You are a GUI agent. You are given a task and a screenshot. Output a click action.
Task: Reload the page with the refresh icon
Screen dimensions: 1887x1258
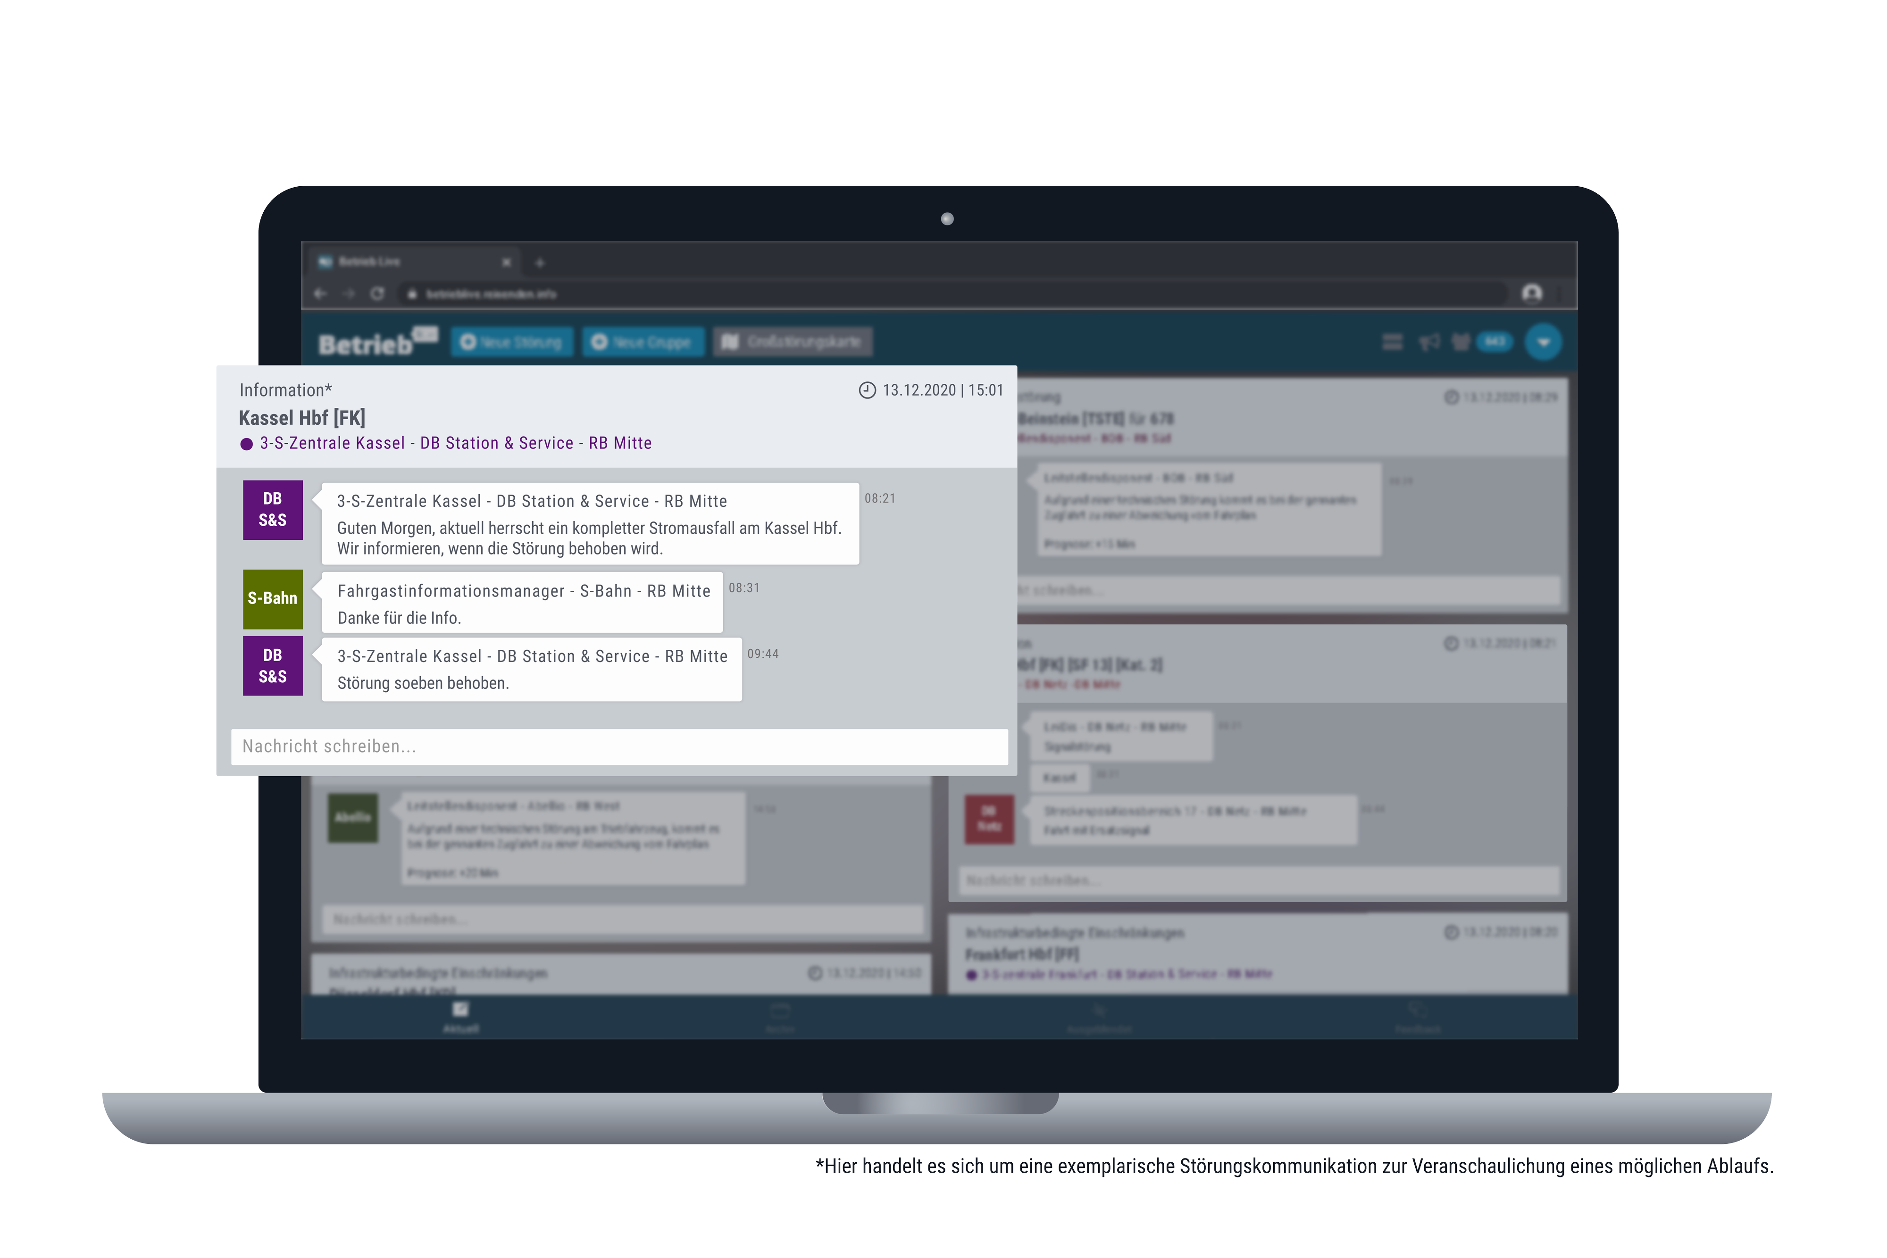pyautogui.click(x=377, y=294)
